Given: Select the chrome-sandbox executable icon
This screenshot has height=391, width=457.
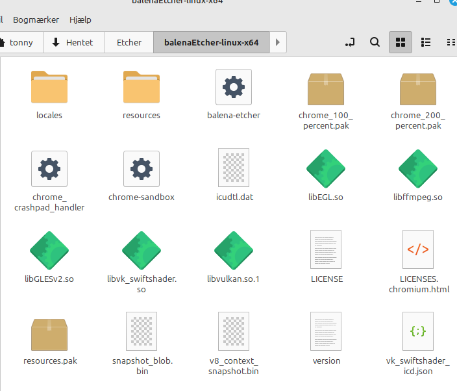Looking at the screenshot, I should click(142, 169).
